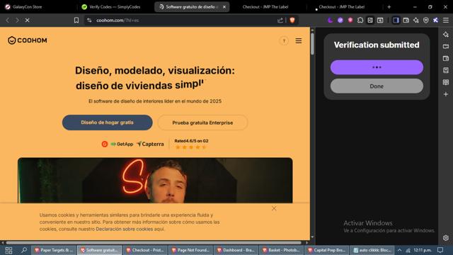Switch to Capital Prep taskbar window

[x=326, y=250]
